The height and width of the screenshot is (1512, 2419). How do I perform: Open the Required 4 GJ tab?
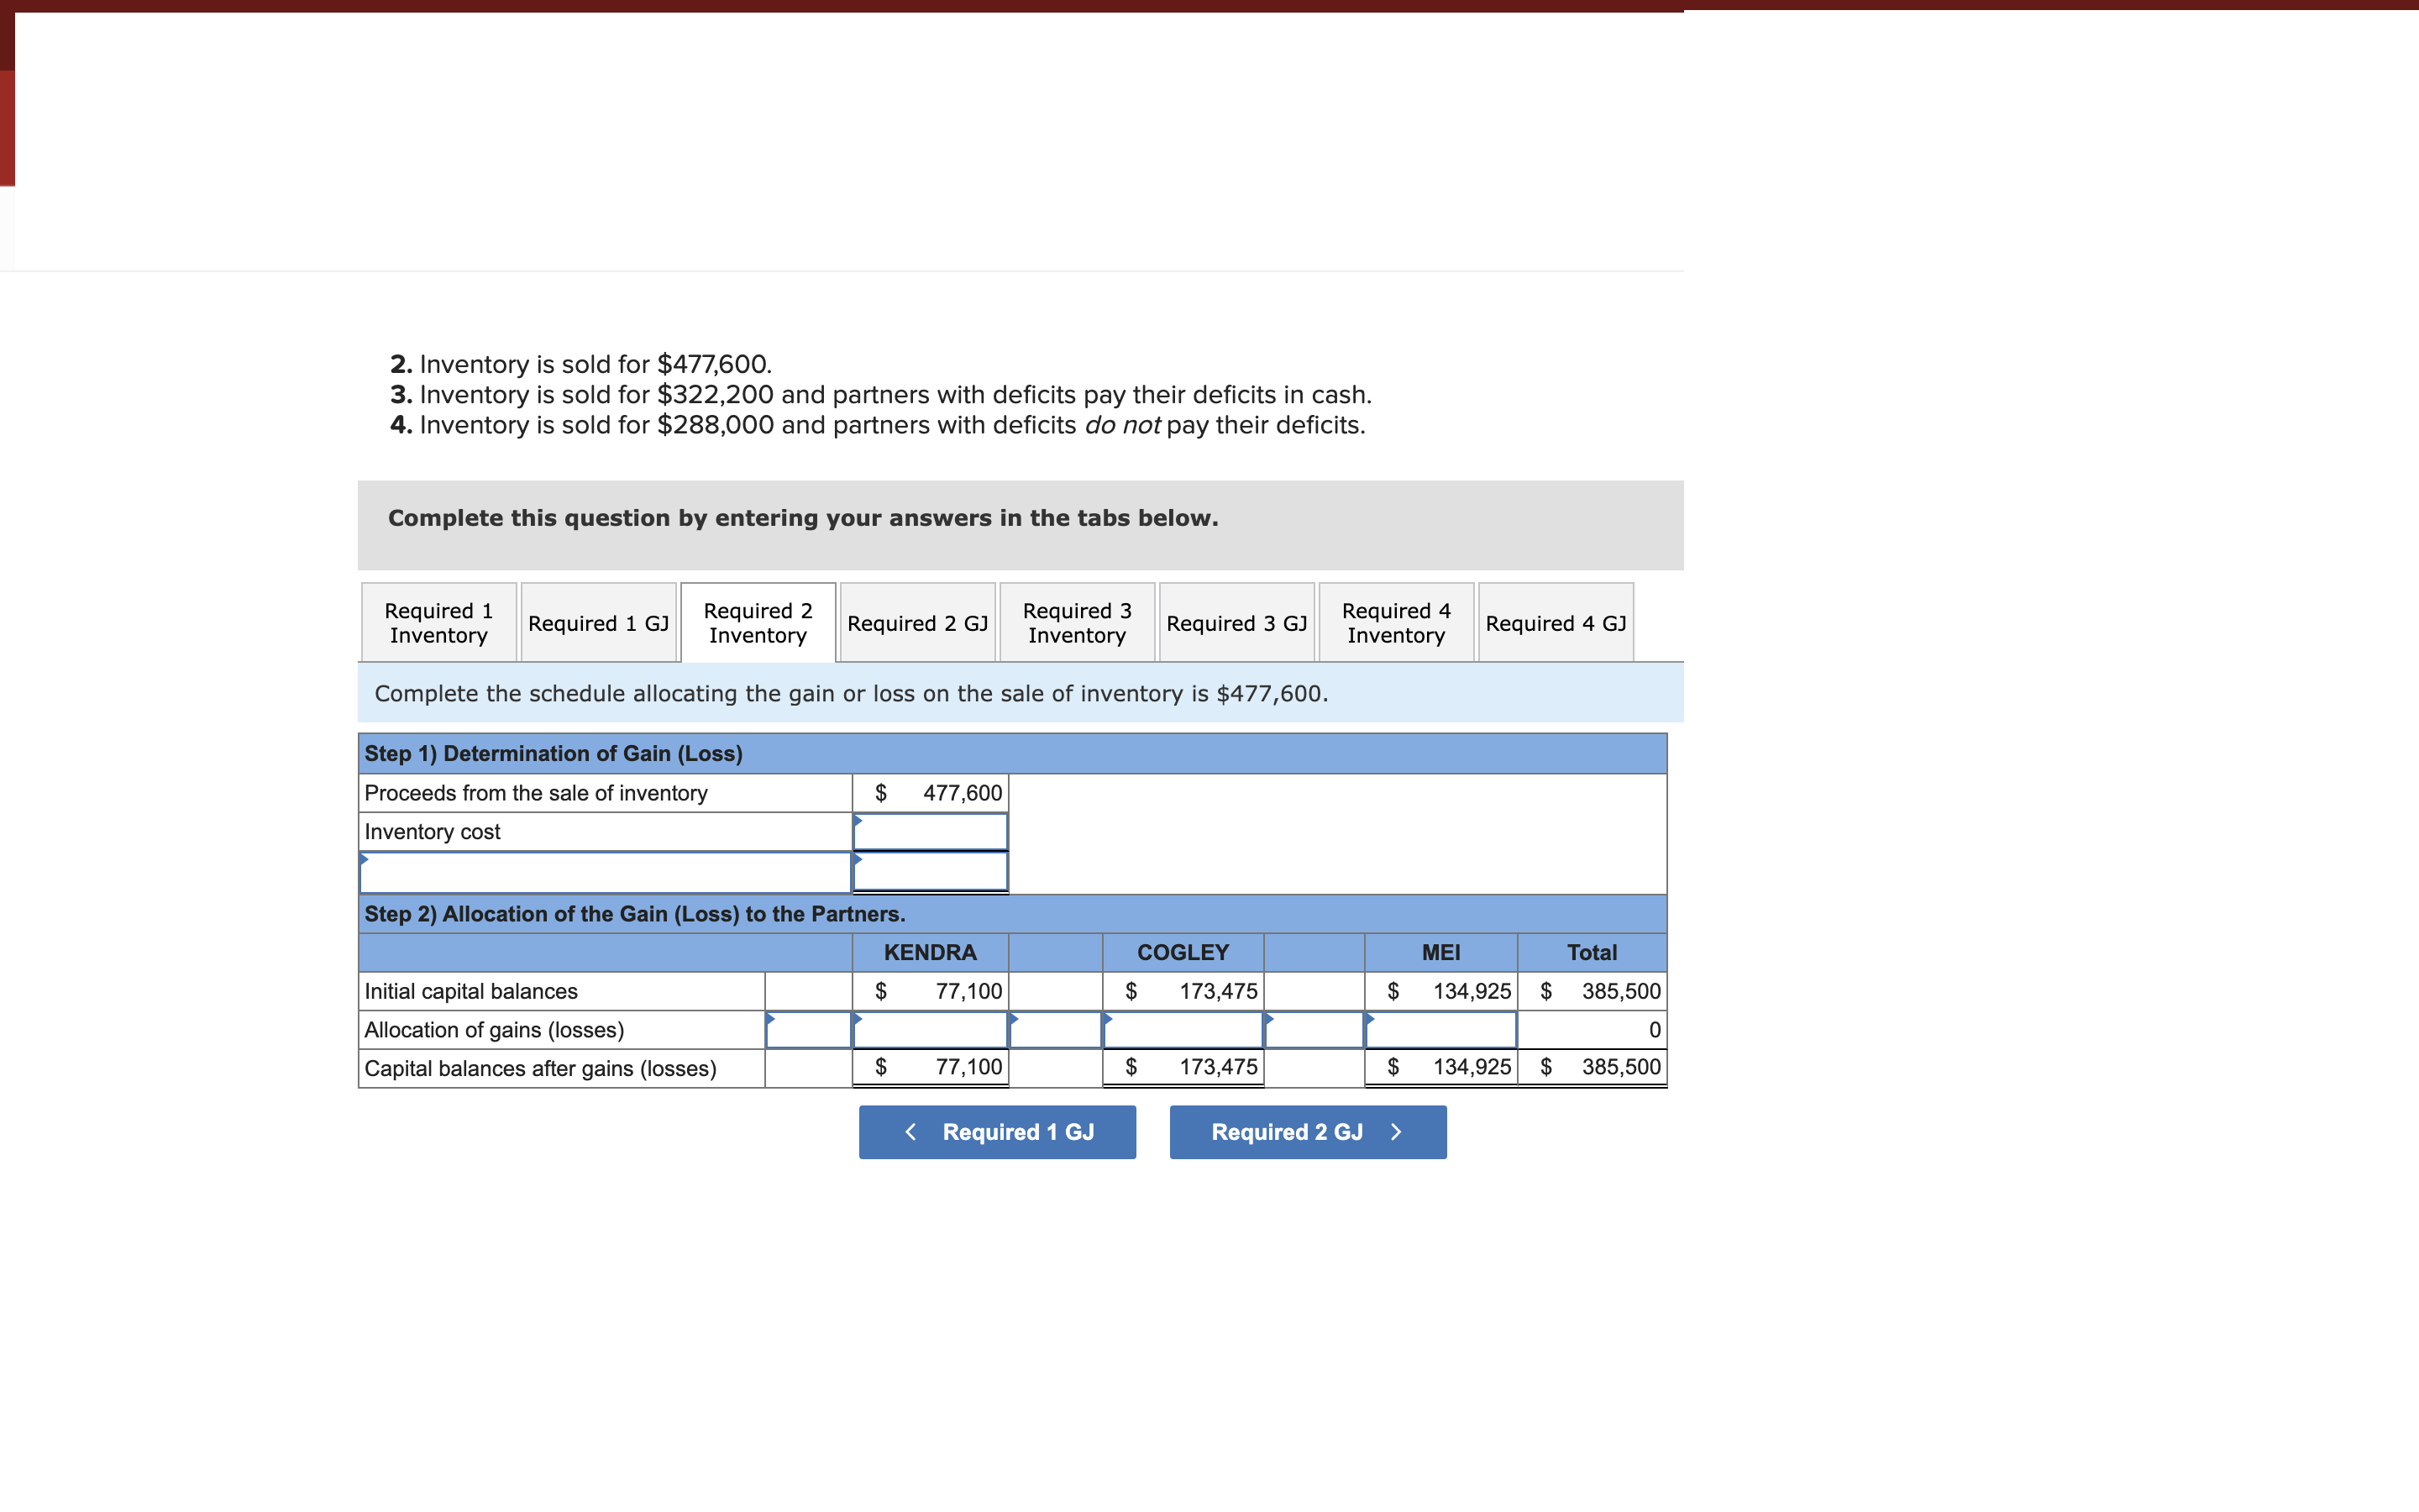click(1556, 622)
